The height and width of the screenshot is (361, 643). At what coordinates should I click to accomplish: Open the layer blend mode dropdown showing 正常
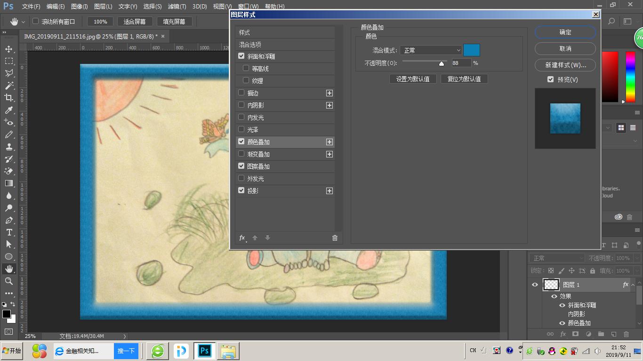click(557, 258)
